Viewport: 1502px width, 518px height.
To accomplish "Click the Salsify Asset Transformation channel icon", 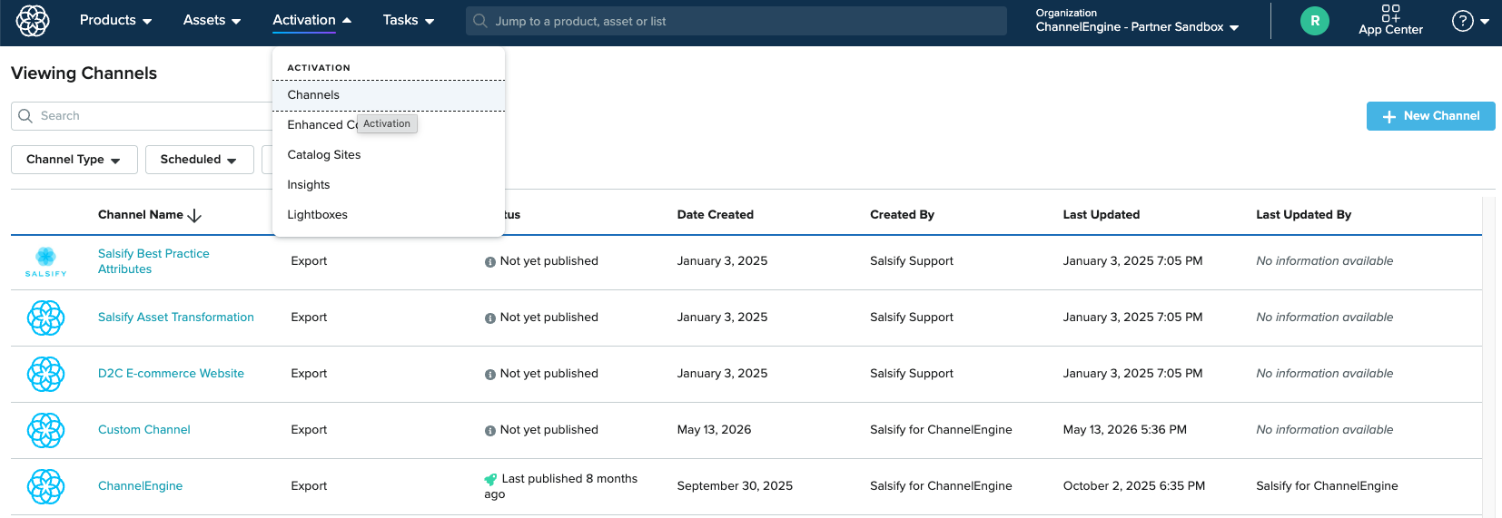I will (x=45, y=318).
